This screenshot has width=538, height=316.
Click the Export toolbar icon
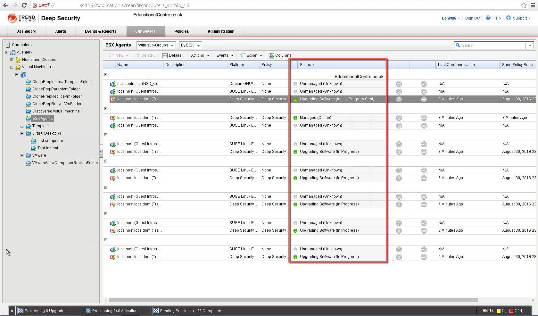point(242,55)
